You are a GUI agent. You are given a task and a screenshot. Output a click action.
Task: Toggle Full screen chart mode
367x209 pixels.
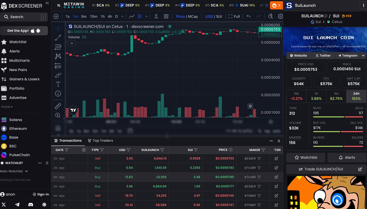click(234, 16)
